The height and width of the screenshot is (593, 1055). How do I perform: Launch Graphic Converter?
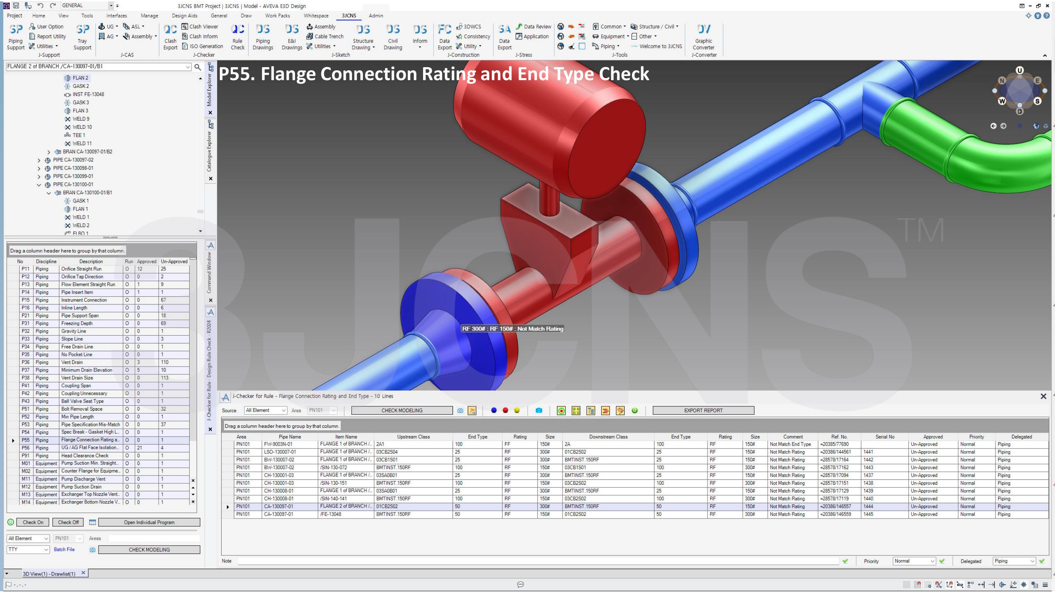point(703,37)
